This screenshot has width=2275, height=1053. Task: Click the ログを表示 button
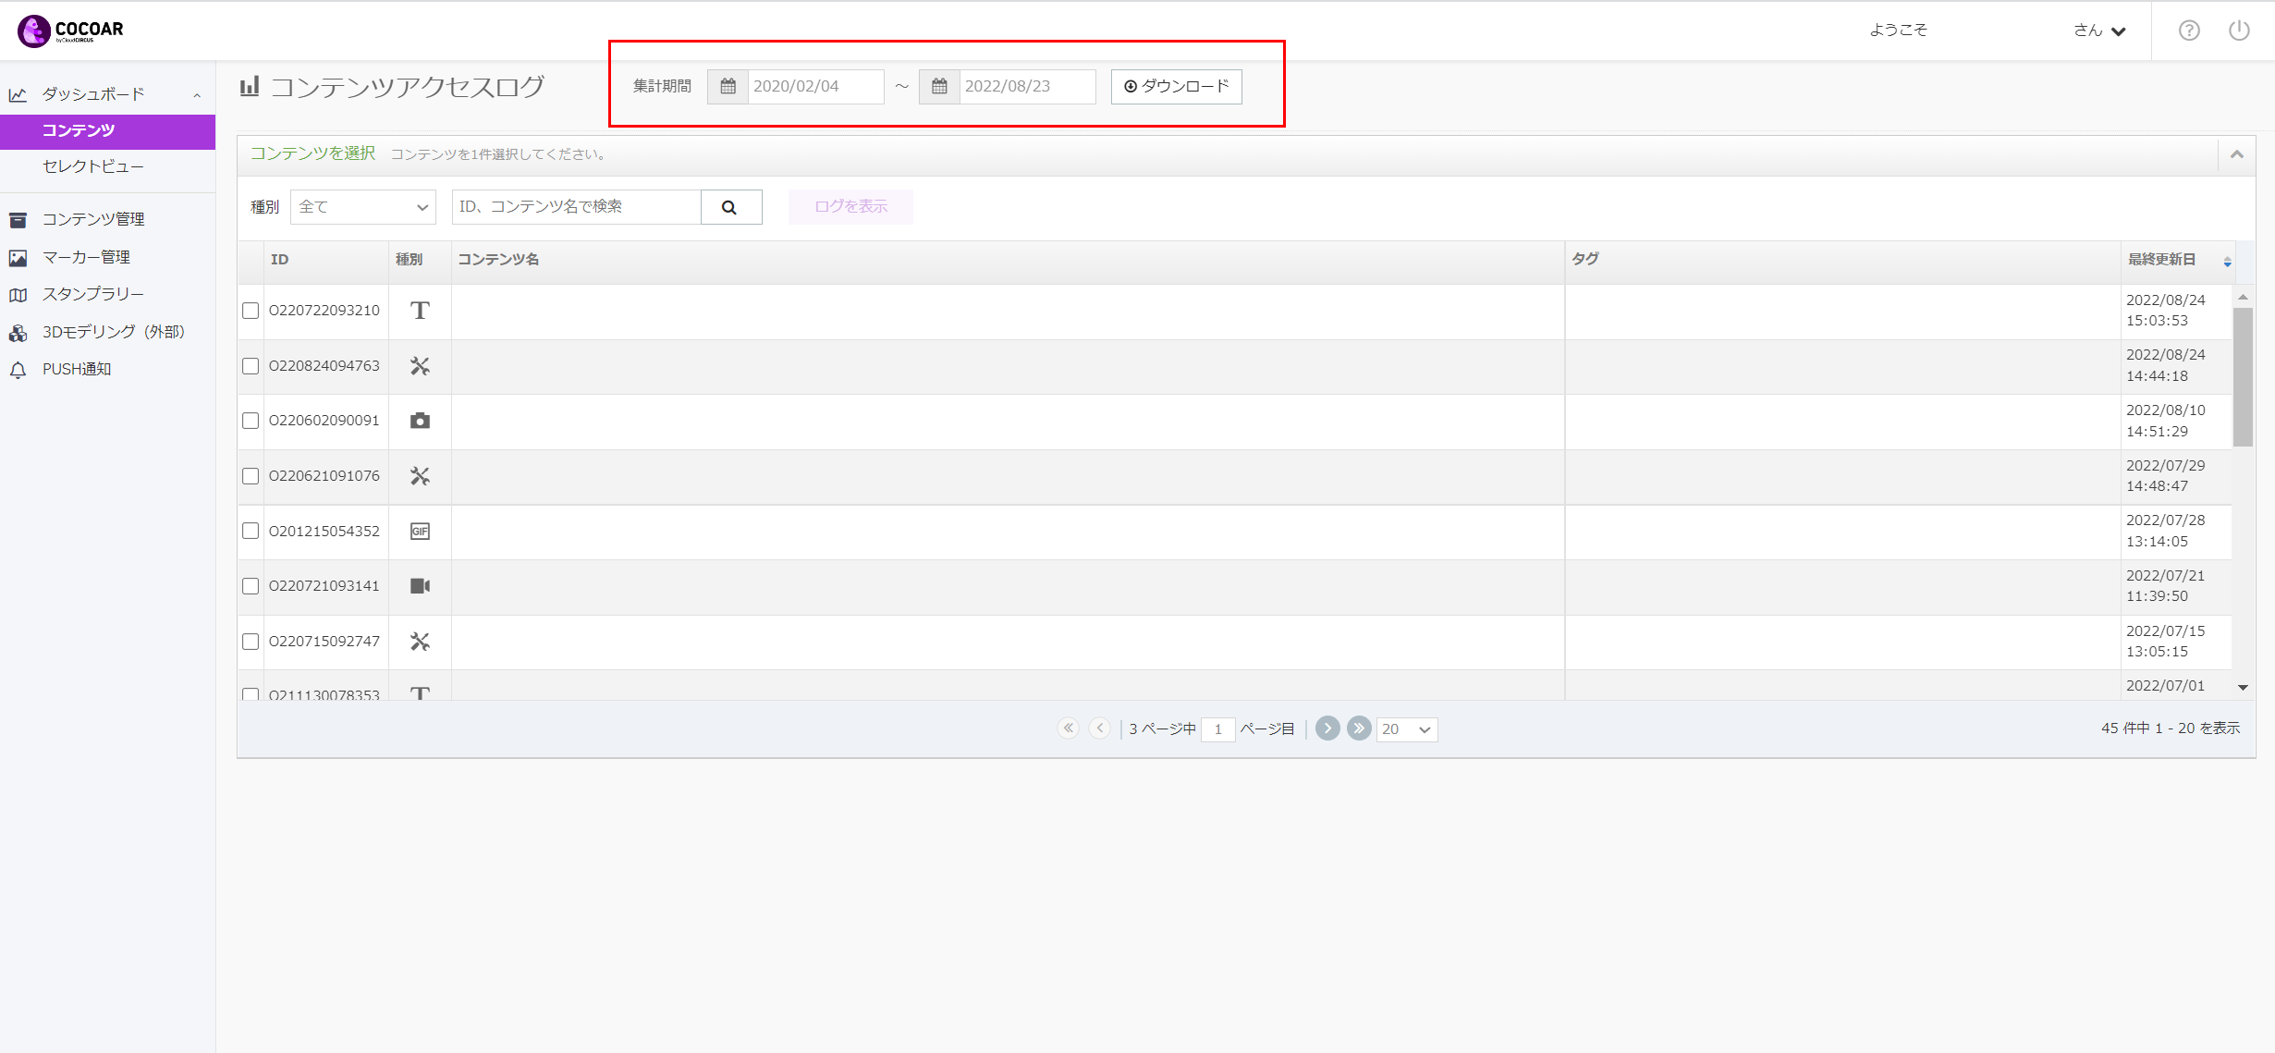pos(850,207)
